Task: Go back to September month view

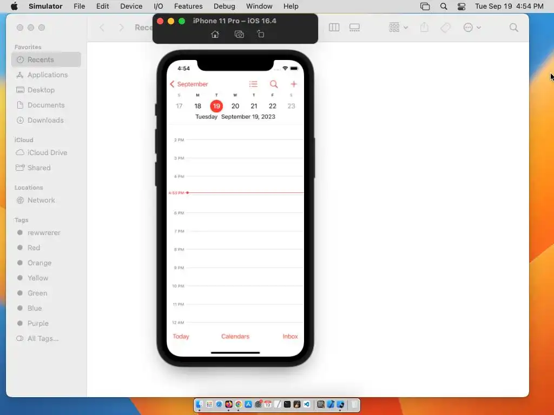Action: click(x=189, y=84)
